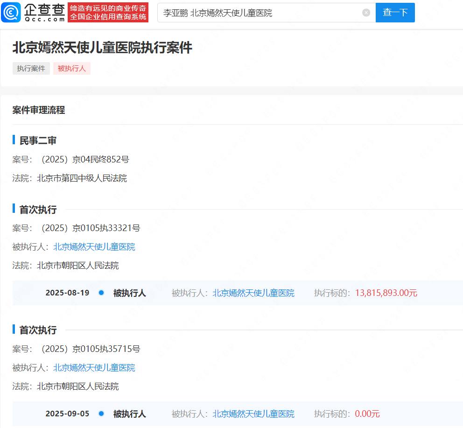The height and width of the screenshot is (428, 463).
Task: Click the 民事二审 stage heading
Action: coord(38,140)
